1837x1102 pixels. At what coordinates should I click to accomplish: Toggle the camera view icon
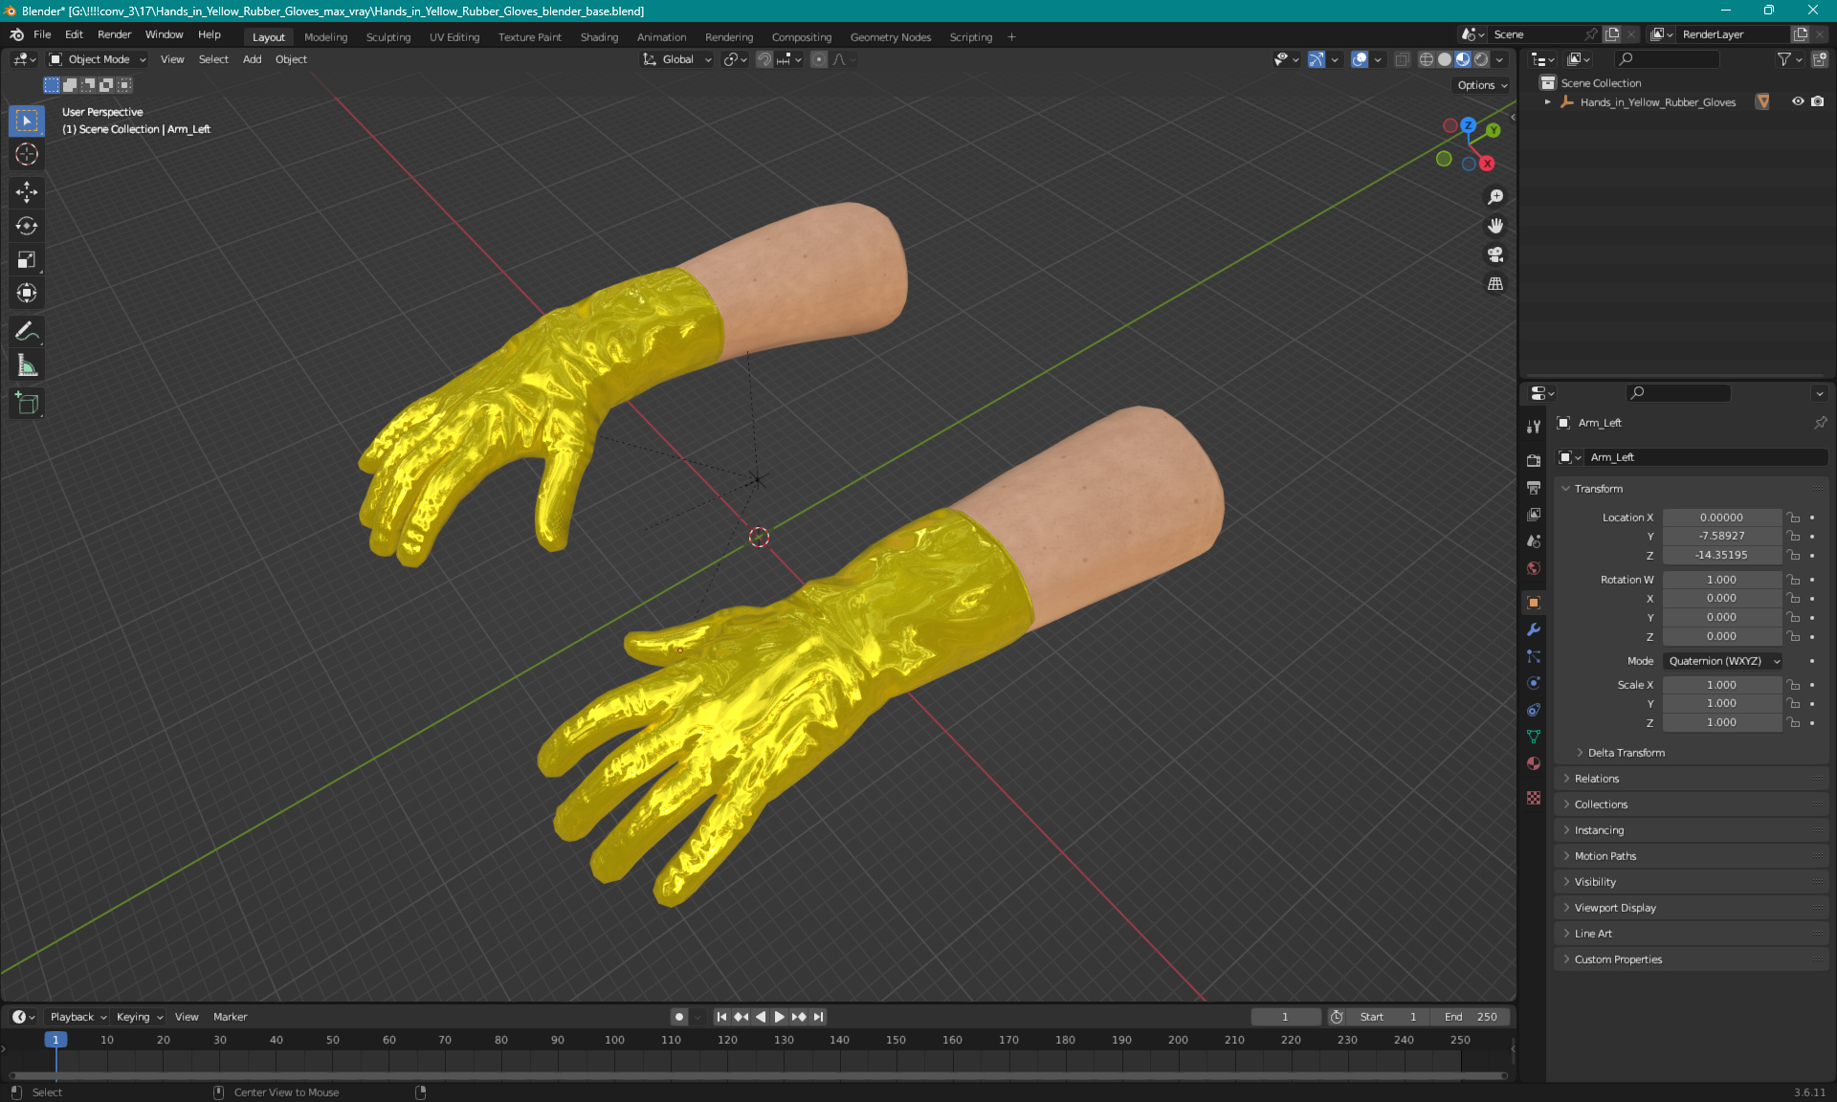[1494, 254]
